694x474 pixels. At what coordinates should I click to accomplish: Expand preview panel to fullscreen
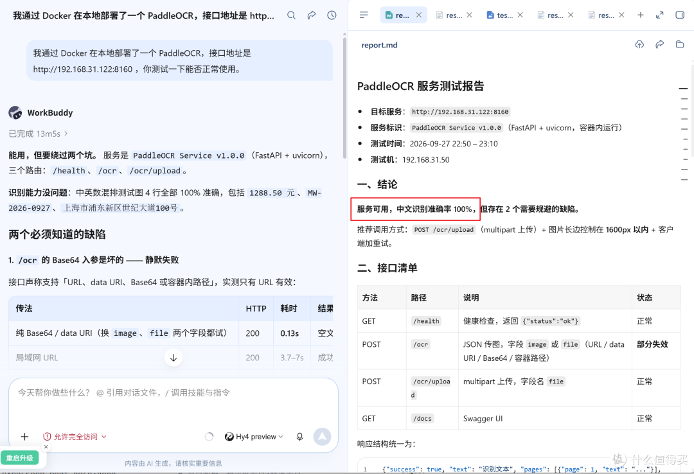click(x=659, y=15)
